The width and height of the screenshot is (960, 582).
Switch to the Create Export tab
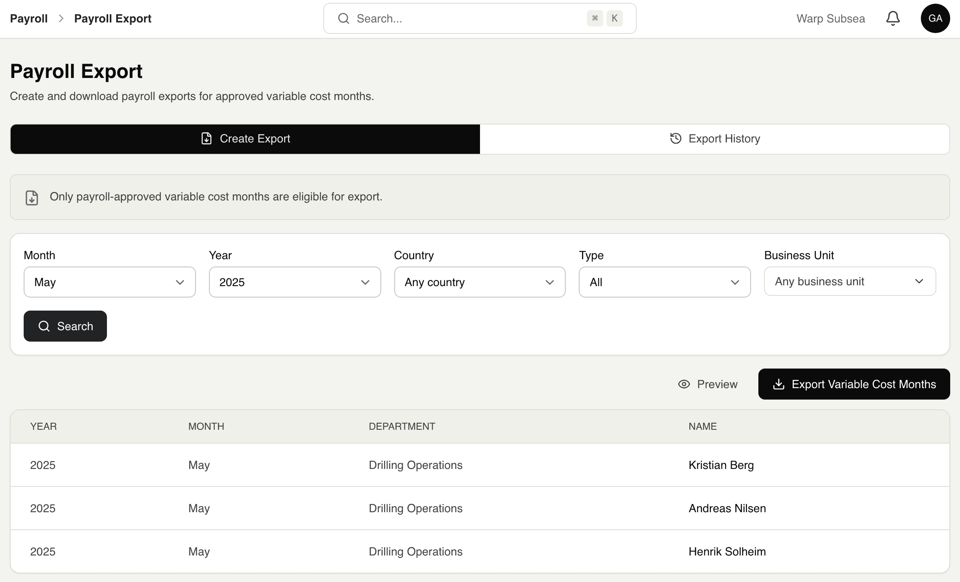[245, 139]
